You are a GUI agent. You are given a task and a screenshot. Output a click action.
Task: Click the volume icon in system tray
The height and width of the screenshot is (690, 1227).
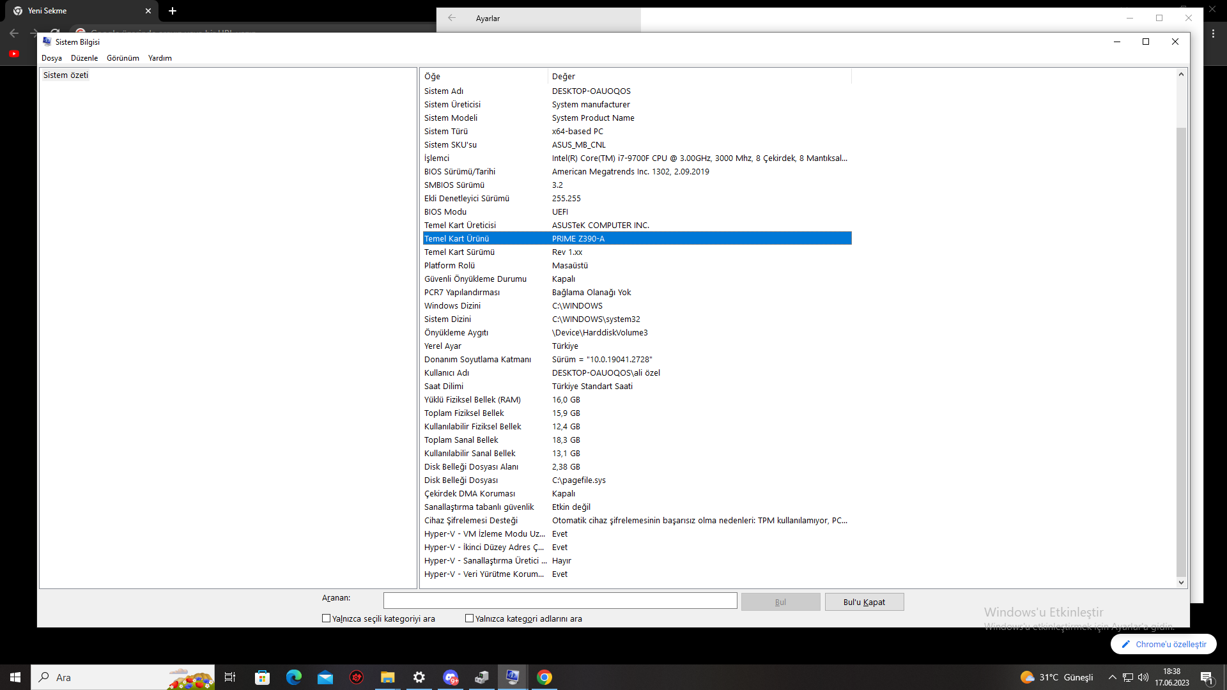point(1143,677)
